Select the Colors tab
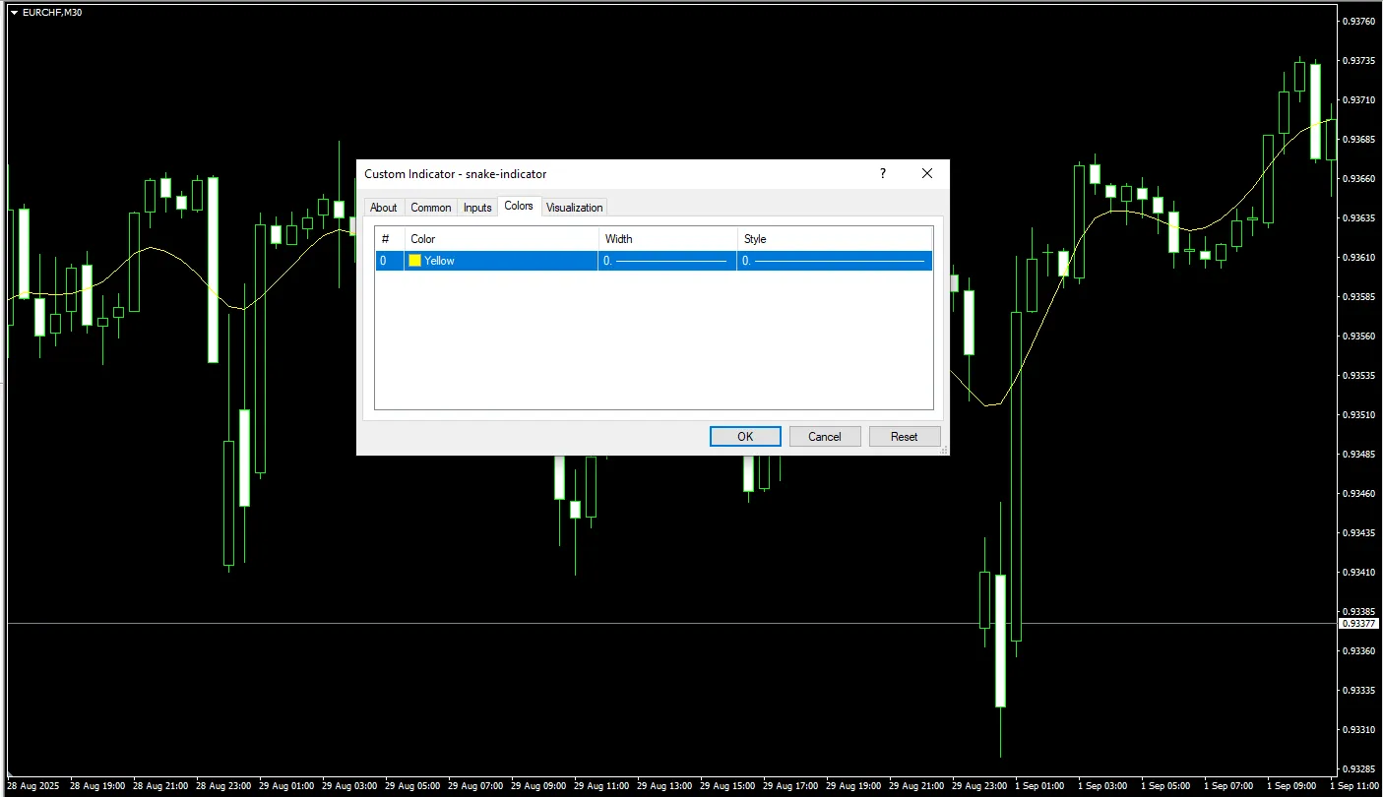Viewport: 1383px width, 797px height. coord(519,207)
